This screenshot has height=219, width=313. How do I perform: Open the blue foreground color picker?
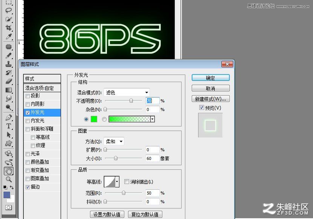coord(6,195)
